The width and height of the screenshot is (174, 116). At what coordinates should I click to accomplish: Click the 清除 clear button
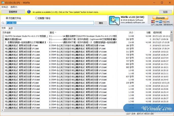coord(101,23)
